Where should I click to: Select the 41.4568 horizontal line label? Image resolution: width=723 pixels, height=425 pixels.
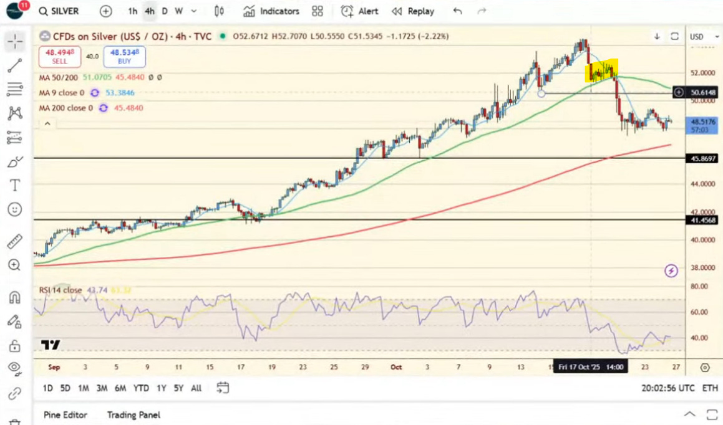702,220
